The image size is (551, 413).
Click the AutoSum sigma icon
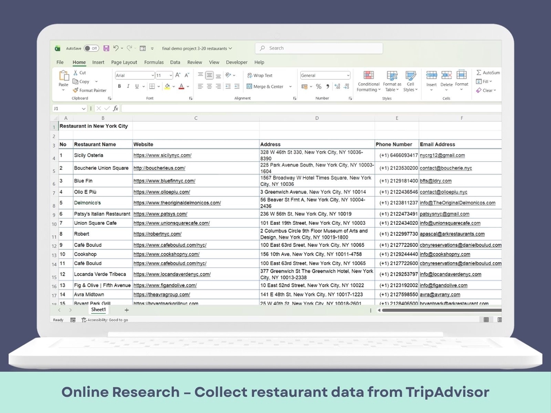(479, 73)
